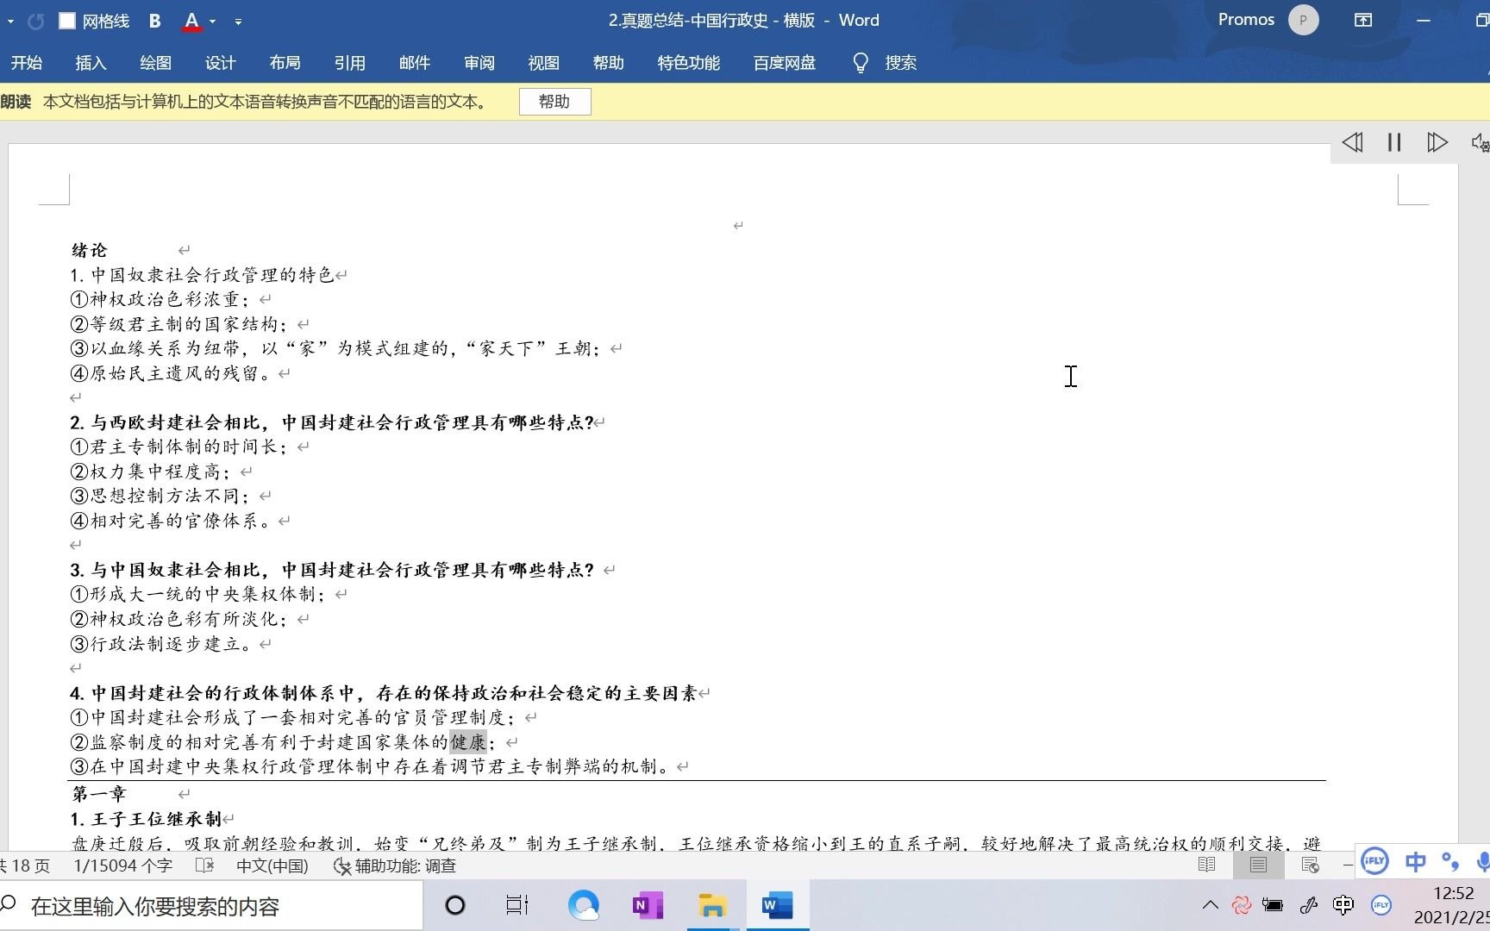Open OneNote from the taskbar

coord(648,905)
